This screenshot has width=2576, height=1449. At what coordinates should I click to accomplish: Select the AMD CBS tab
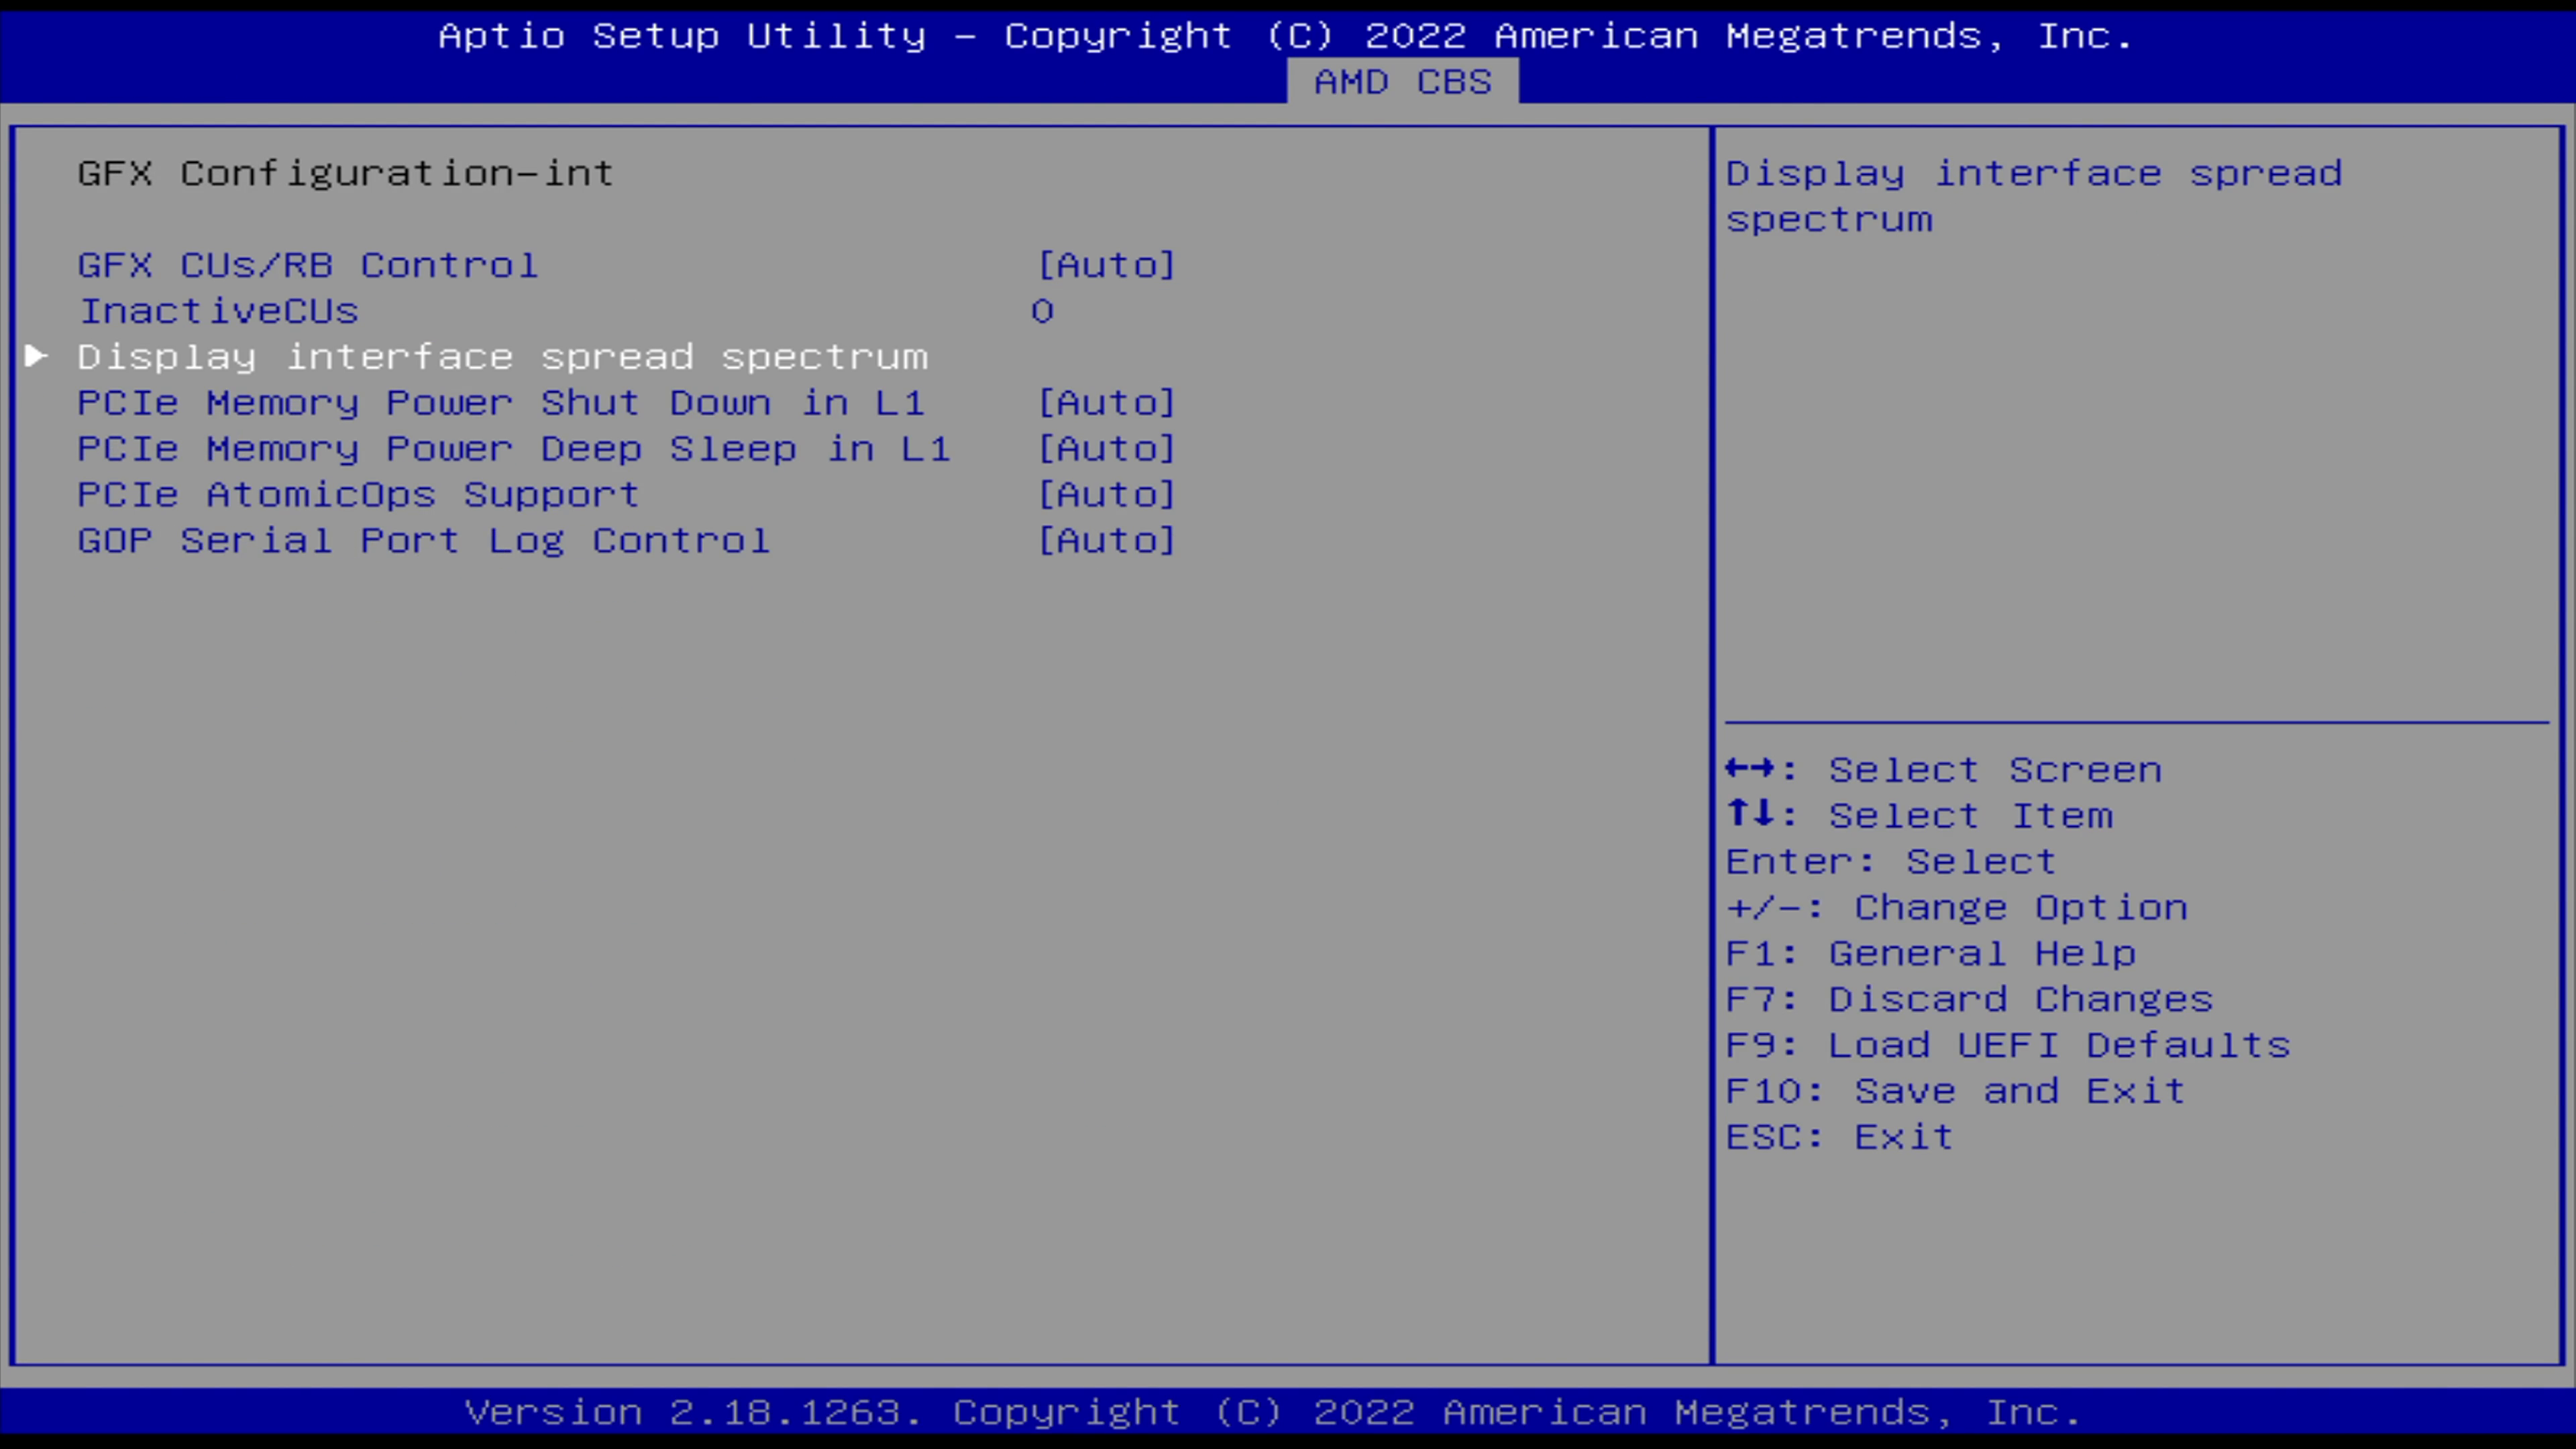[x=1402, y=81]
